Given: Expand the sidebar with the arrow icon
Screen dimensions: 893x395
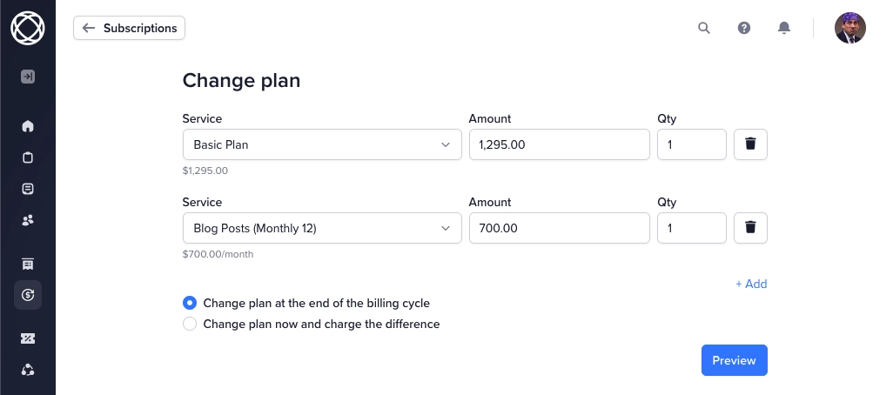Looking at the screenshot, I should [27, 77].
